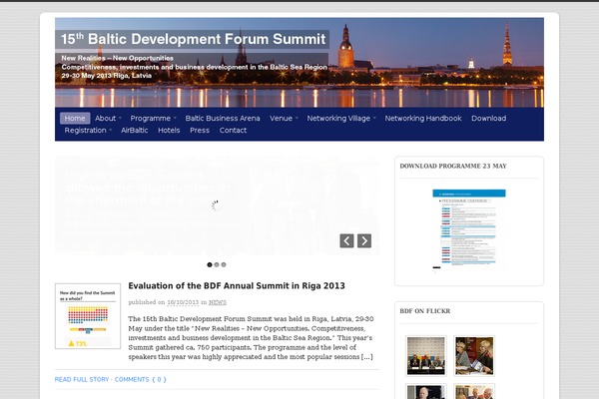Select the second slider pagination dot
This screenshot has width=599, height=399.
[x=217, y=264]
